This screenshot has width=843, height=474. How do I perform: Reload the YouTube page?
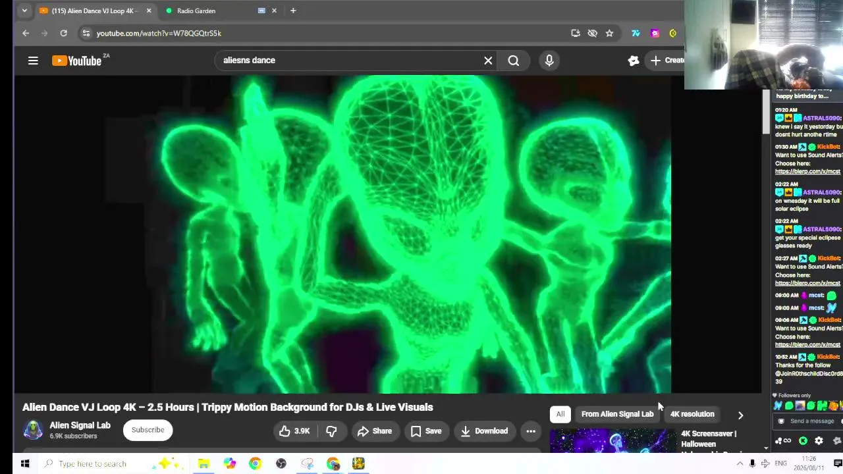point(63,33)
